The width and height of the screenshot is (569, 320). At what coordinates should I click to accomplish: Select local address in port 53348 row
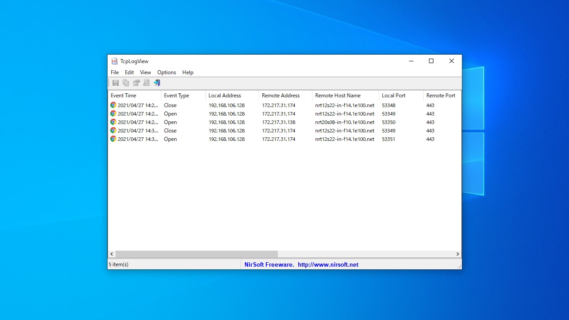pos(227,105)
